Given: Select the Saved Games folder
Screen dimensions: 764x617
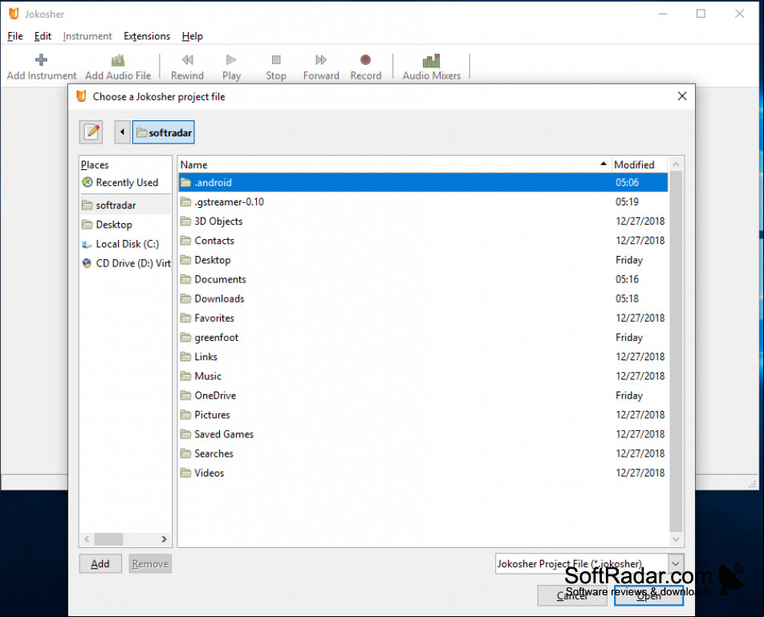Looking at the screenshot, I should (x=423, y=434).
